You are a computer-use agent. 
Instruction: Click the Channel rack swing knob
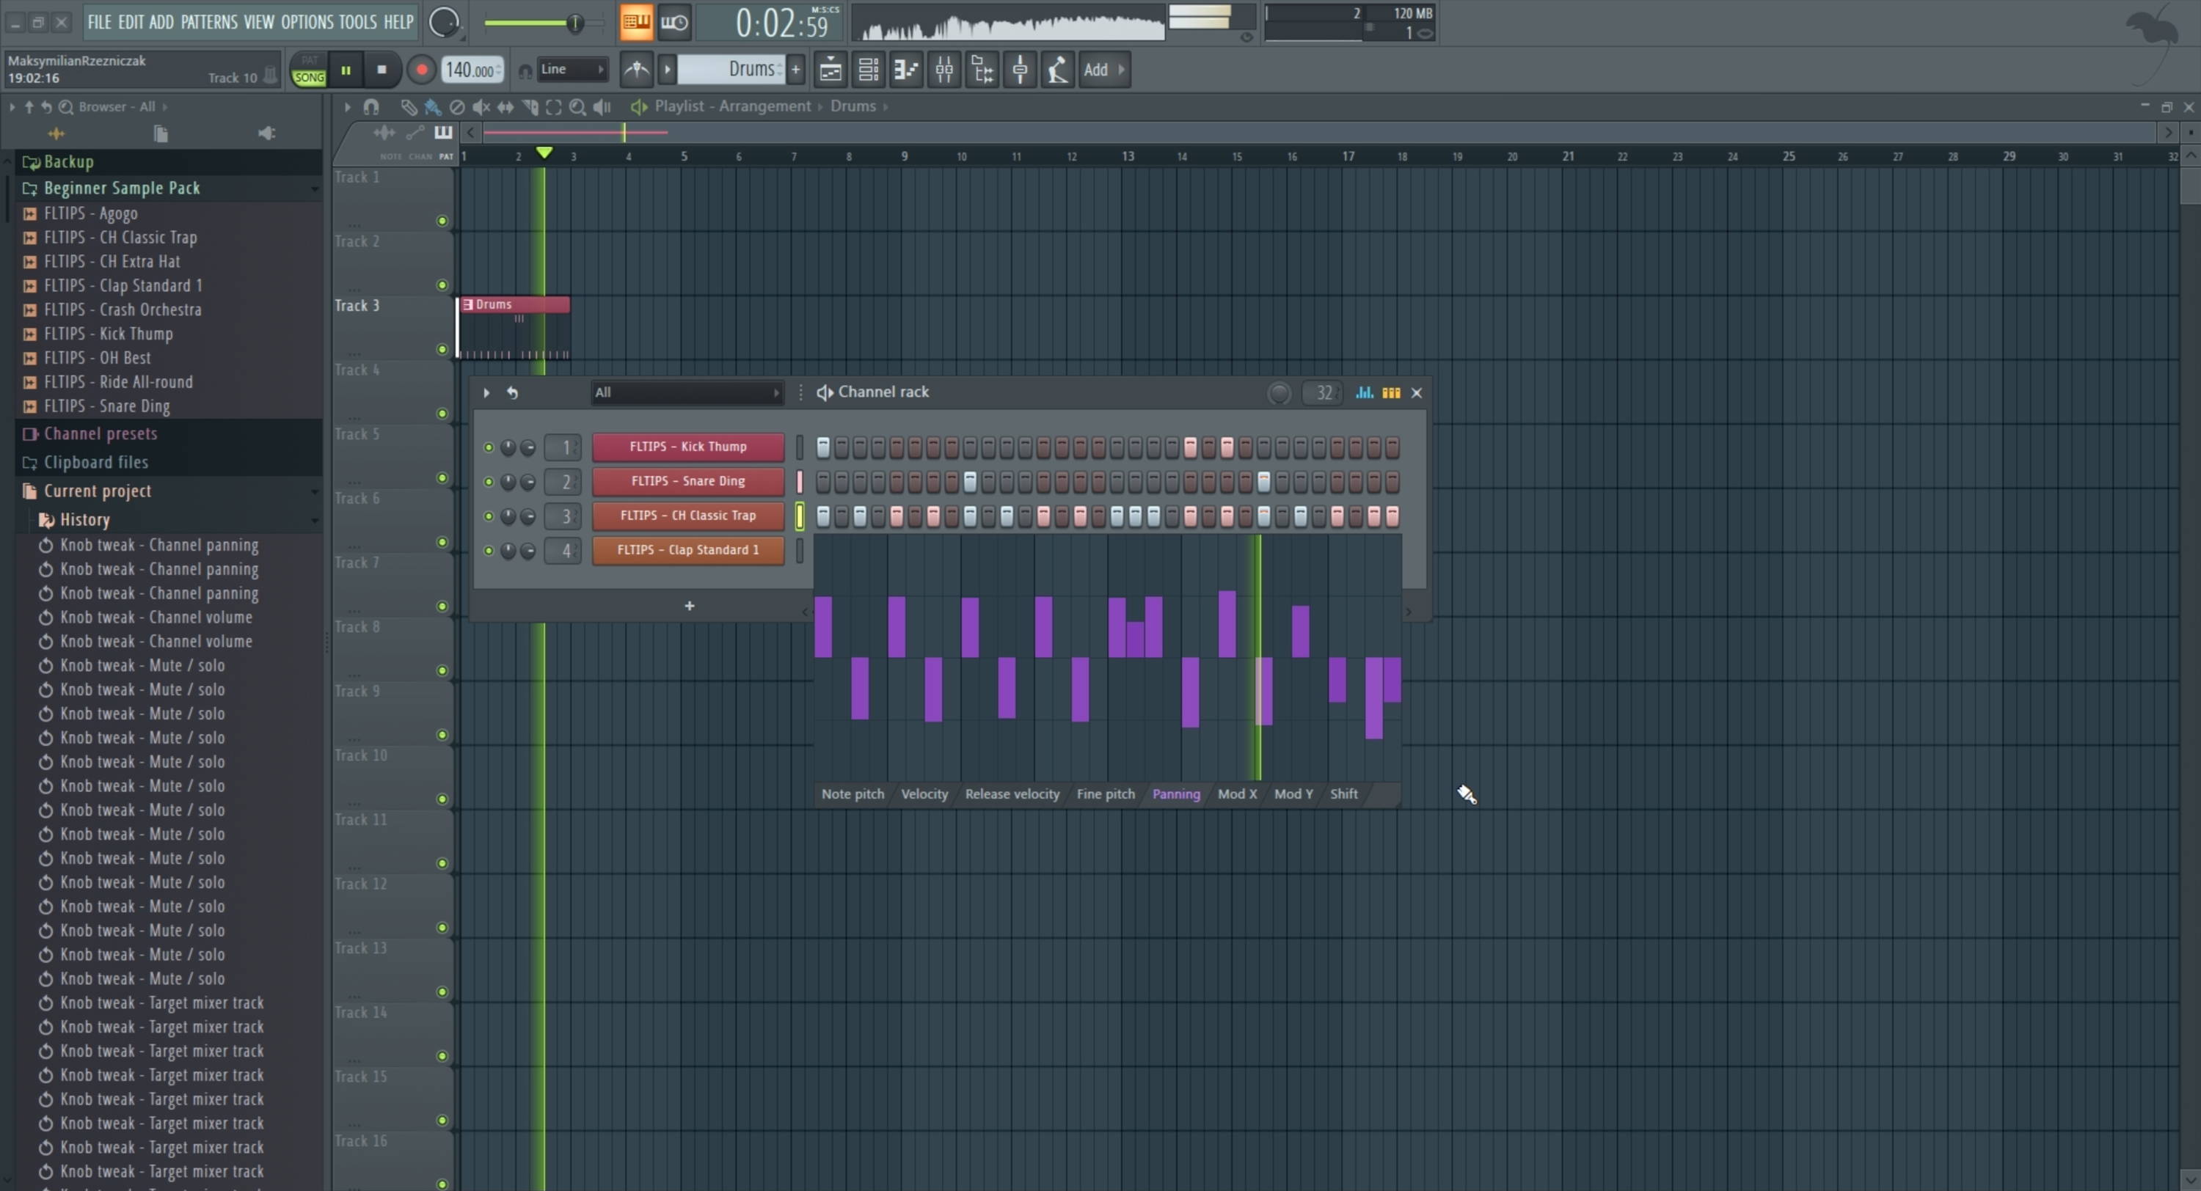(x=1279, y=393)
